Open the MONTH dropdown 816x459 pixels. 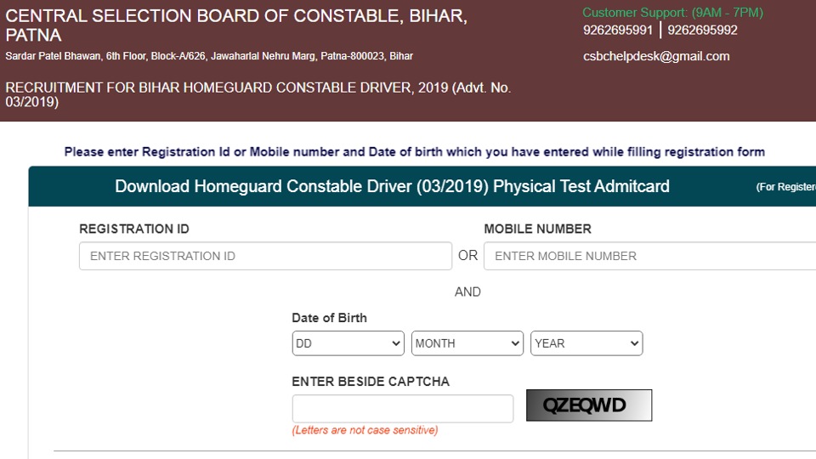coord(467,343)
